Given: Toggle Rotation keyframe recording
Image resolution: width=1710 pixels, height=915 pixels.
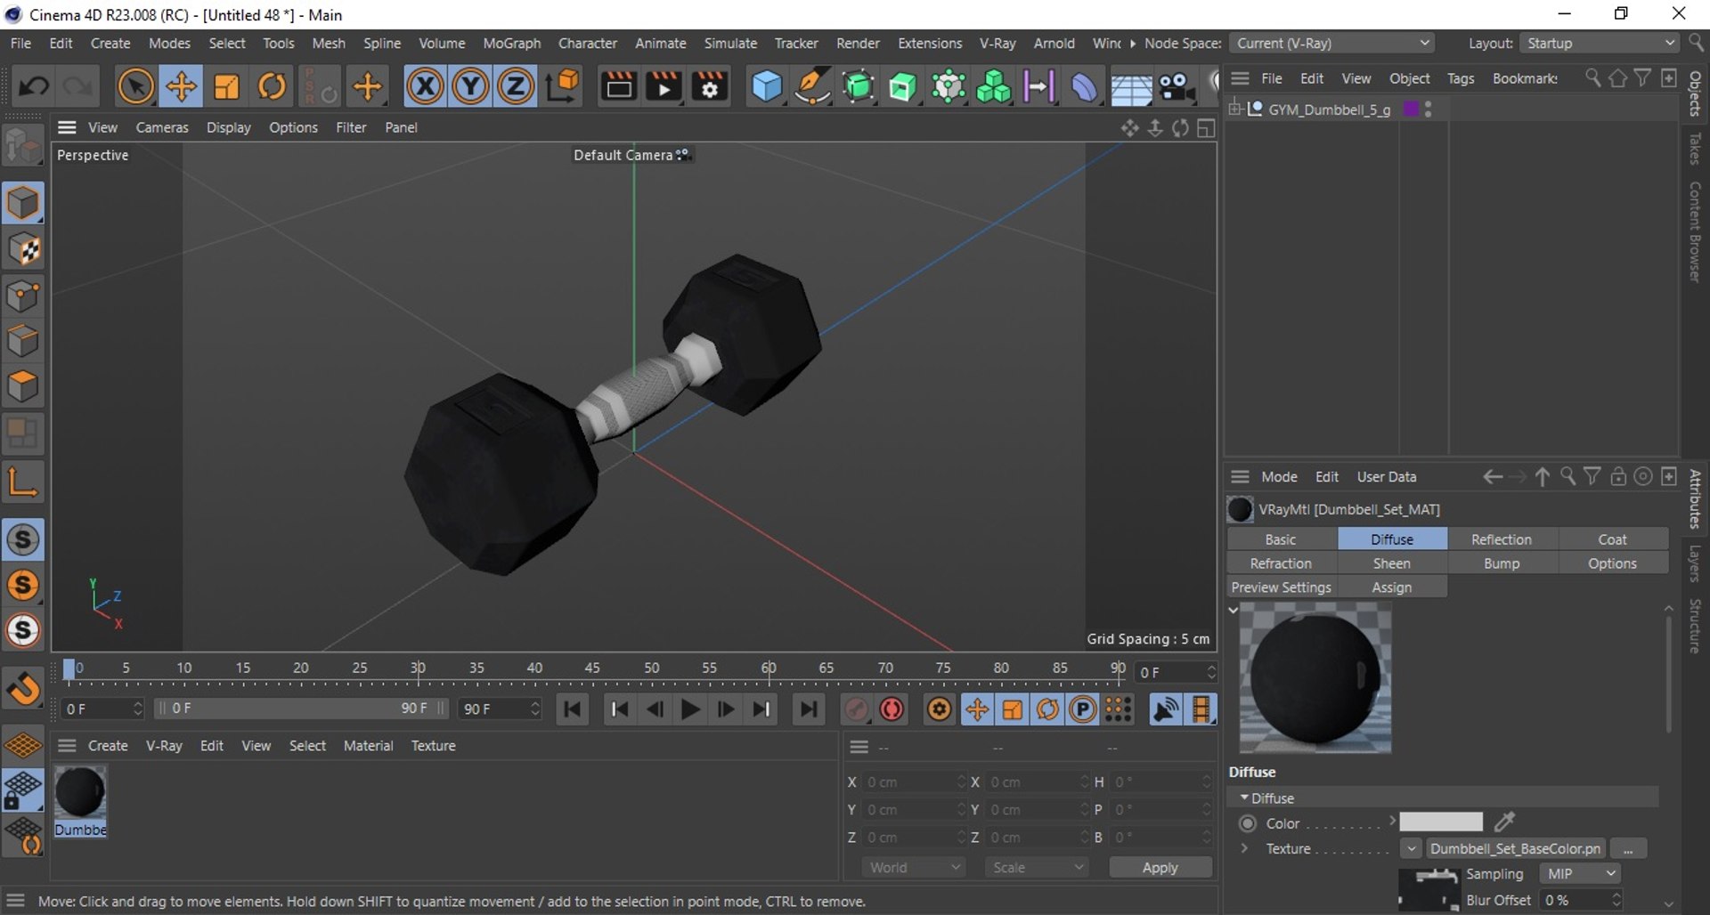Looking at the screenshot, I should pos(1047,709).
